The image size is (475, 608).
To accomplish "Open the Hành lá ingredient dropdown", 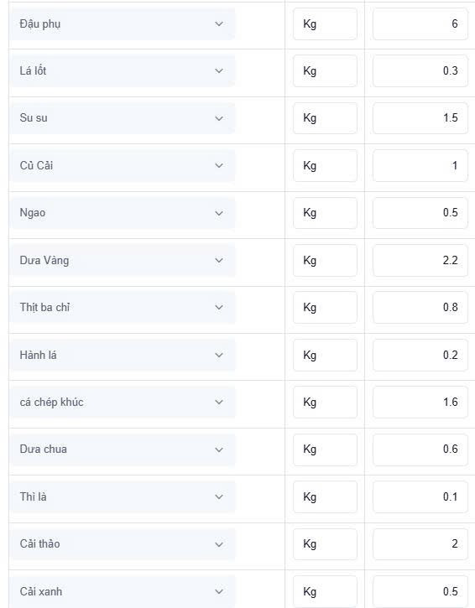I will [x=123, y=356].
